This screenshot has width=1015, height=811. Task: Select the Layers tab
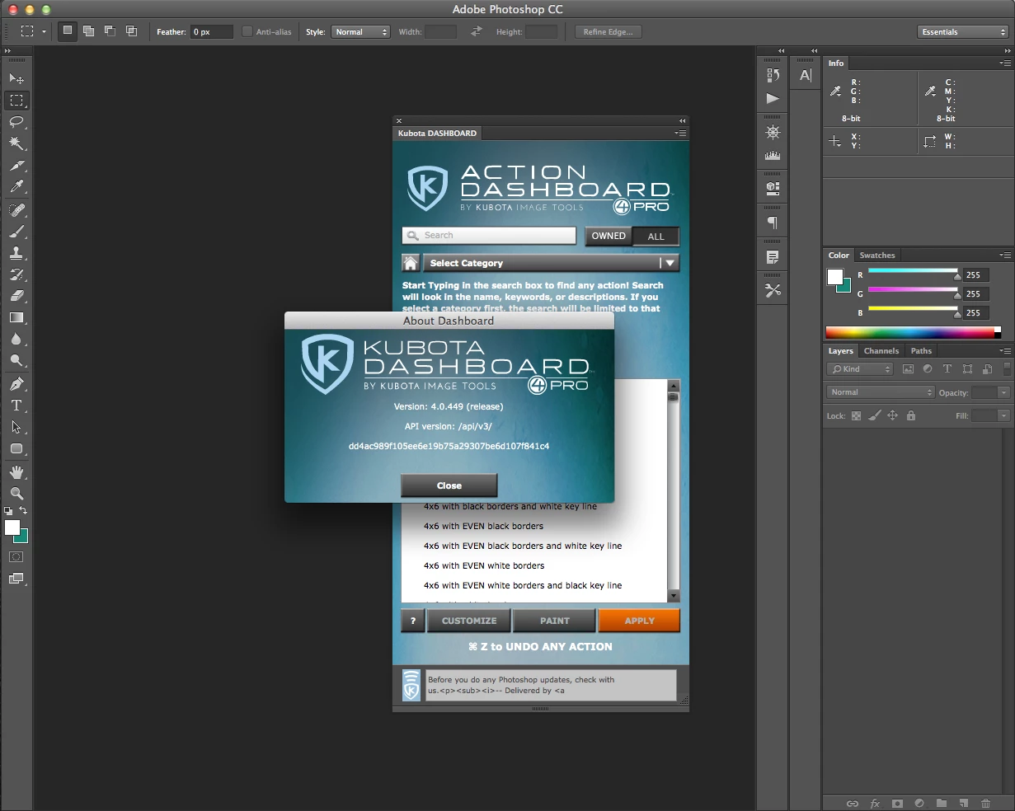coord(840,351)
